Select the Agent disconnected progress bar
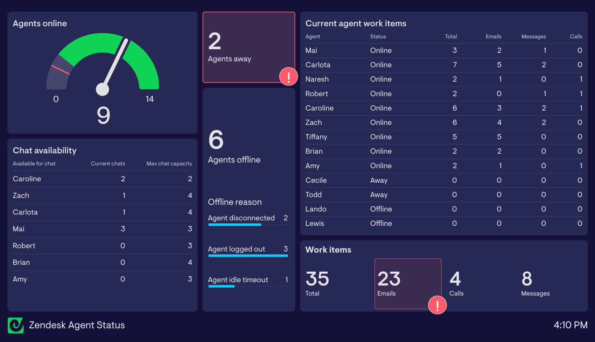 [248, 225]
